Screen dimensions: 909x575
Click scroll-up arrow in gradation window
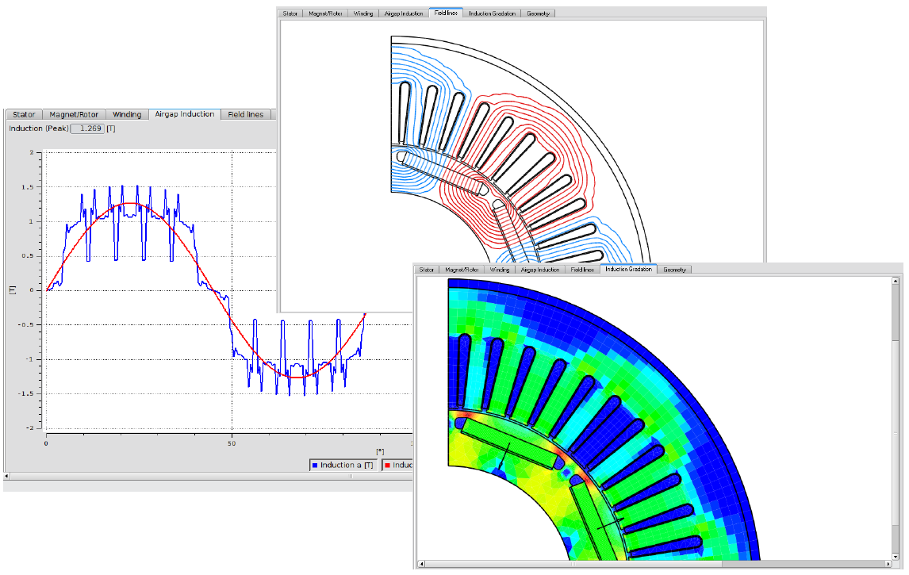pyautogui.click(x=896, y=281)
